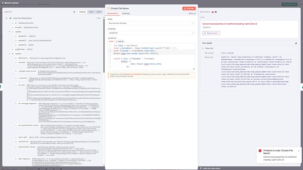Click the Code node curly-brace icon
303x170 pixels.
108,8
